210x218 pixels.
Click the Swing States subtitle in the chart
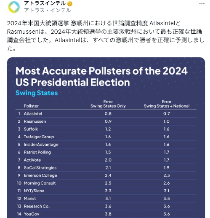click(x=37, y=93)
